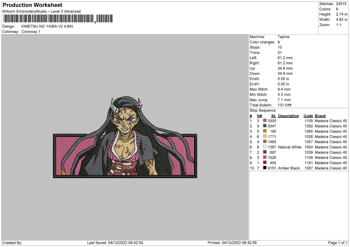This screenshot has width=350, height=247.
Task: Click the design name KIMETSU NO YAIBA V2
Action: 48,26
